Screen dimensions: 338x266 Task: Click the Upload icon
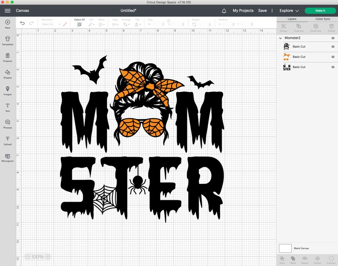tap(8, 139)
